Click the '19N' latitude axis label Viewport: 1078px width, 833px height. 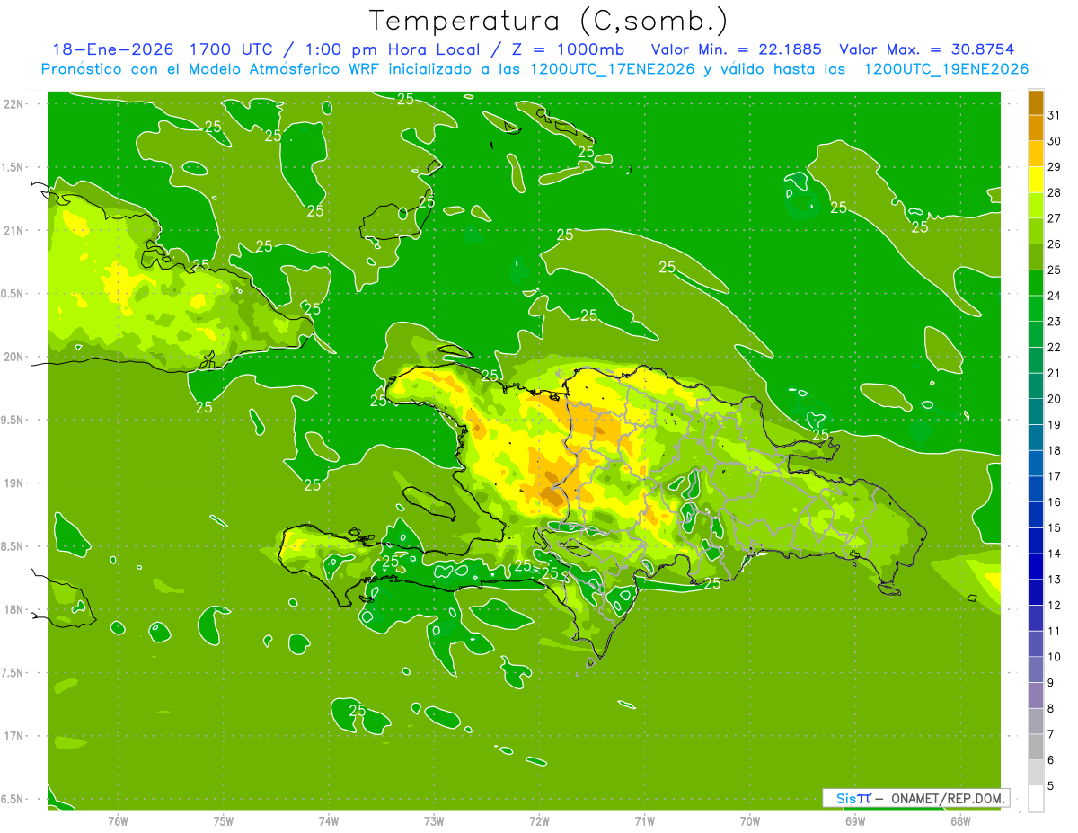pyautogui.click(x=14, y=483)
